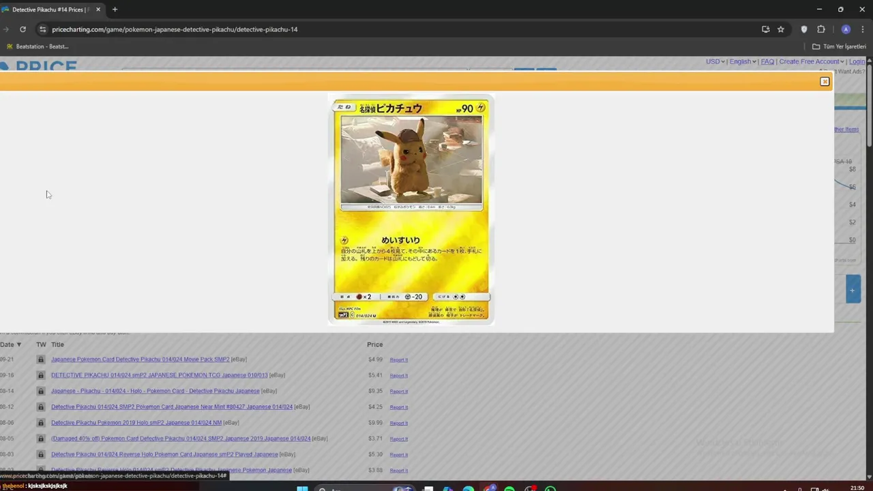Open the Pokemon 2019 Holo NM listing
Viewport: 873px width, 491px height.
click(x=136, y=423)
